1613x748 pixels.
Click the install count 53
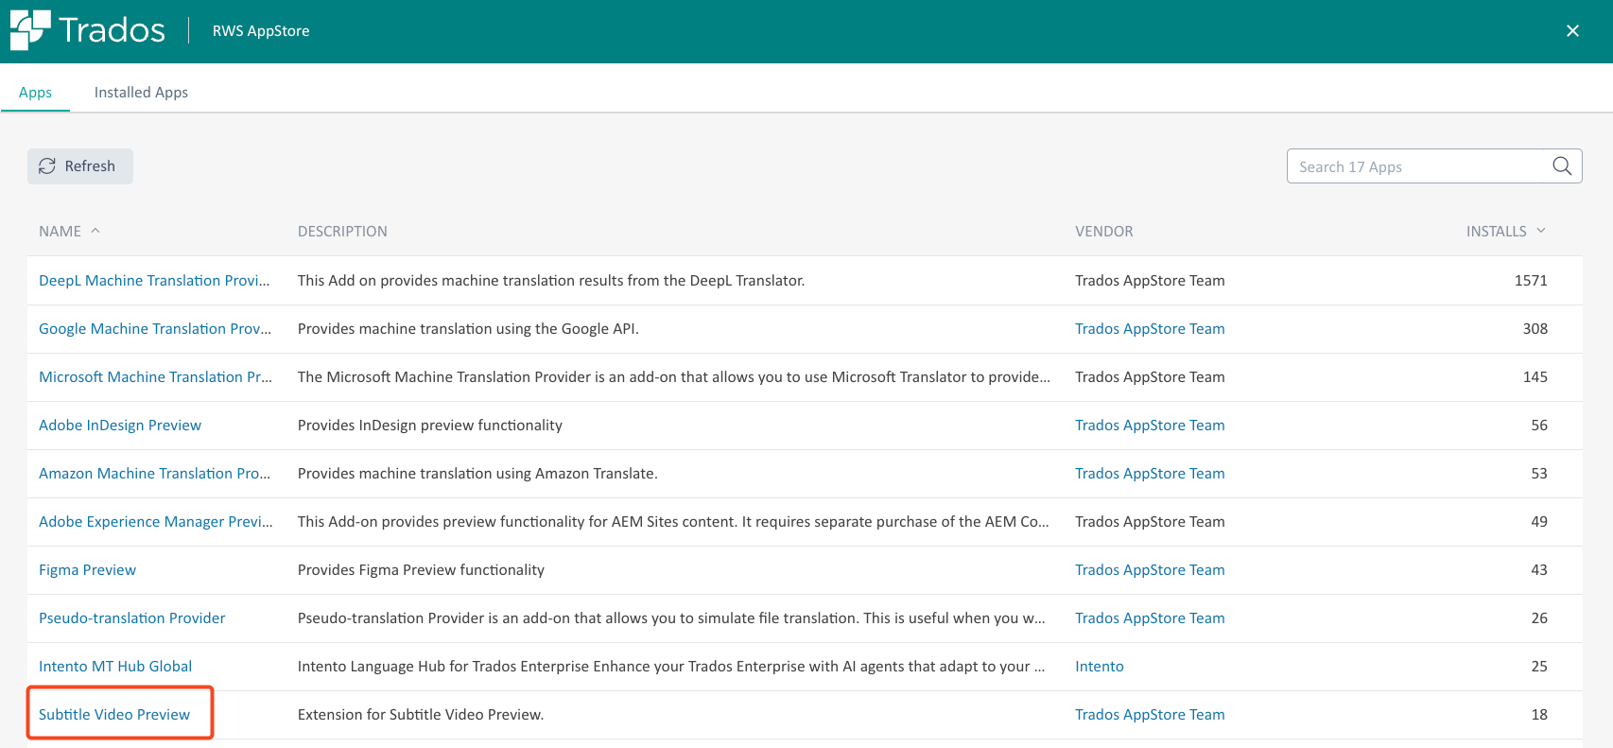[1539, 474]
